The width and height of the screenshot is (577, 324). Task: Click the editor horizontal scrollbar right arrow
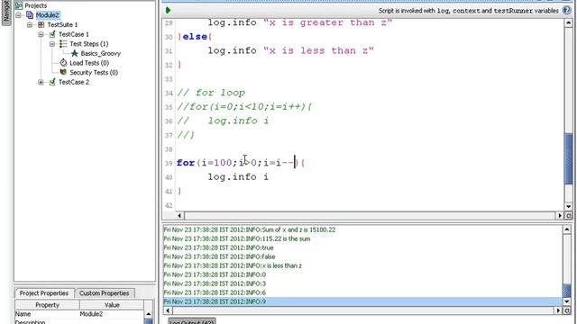[560, 216]
